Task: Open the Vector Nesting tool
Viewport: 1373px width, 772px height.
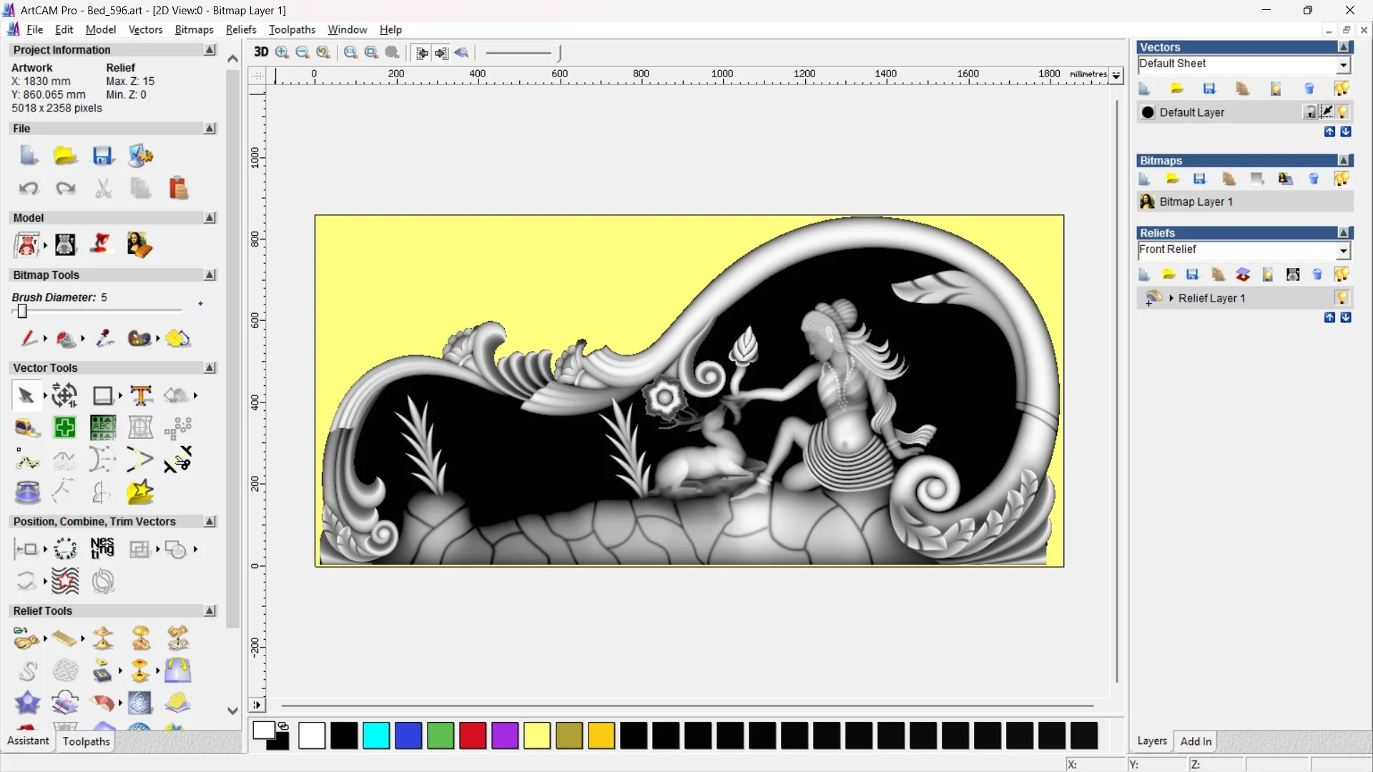Action: click(x=102, y=549)
